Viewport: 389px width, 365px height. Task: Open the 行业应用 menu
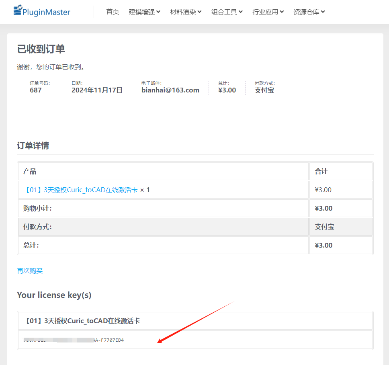pyautogui.click(x=268, y=12)
